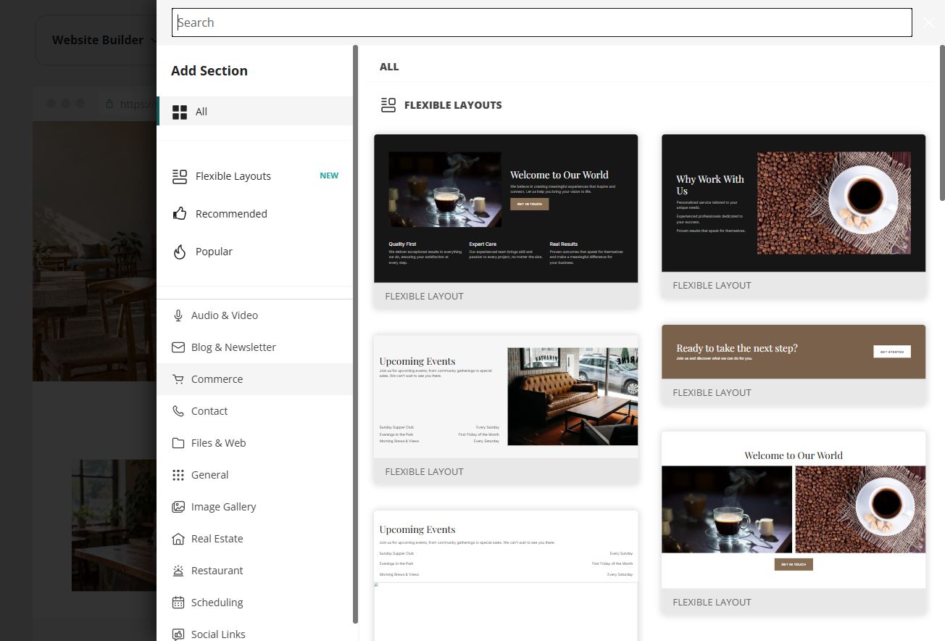Choose the Restaurant category
This screenshot has width=945, height=641.
point(254,571)
